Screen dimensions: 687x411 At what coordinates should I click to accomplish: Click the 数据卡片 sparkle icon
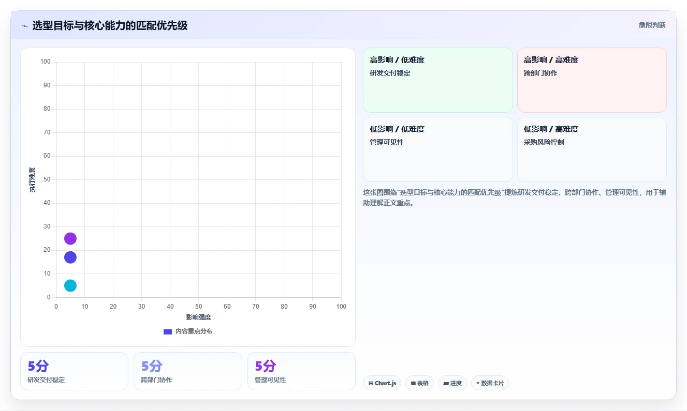pyautogui.click(x=478, y=383)
